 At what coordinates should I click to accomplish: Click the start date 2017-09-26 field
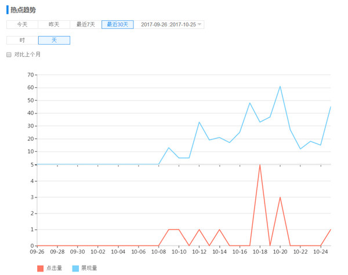click(155, 24)
